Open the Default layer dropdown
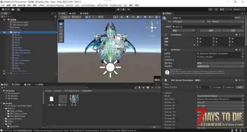Screen dimensions: 247x132 (x=228, y=22)
